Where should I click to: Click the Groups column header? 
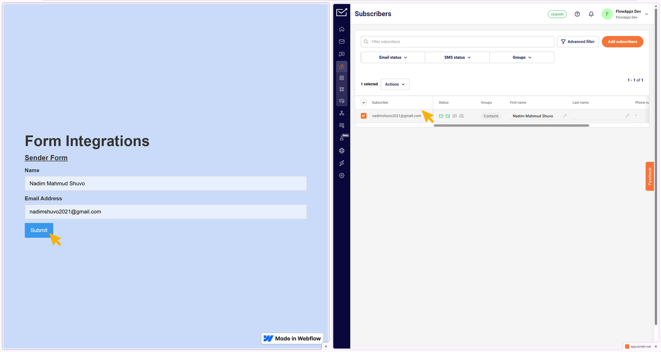click(x=486, y=102)
